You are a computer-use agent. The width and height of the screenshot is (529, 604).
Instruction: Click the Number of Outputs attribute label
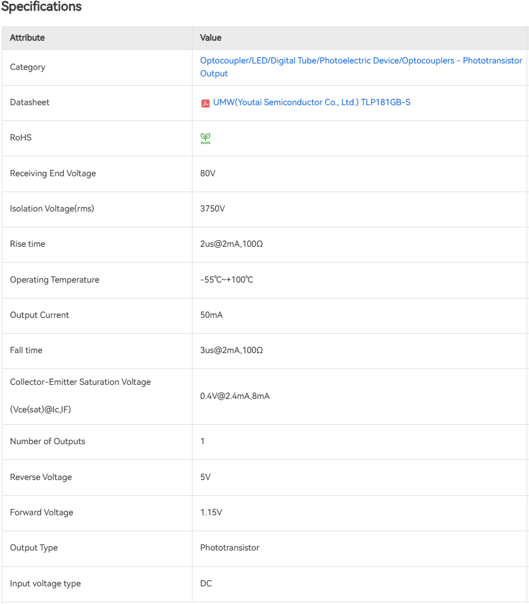(x=48, y=441)
